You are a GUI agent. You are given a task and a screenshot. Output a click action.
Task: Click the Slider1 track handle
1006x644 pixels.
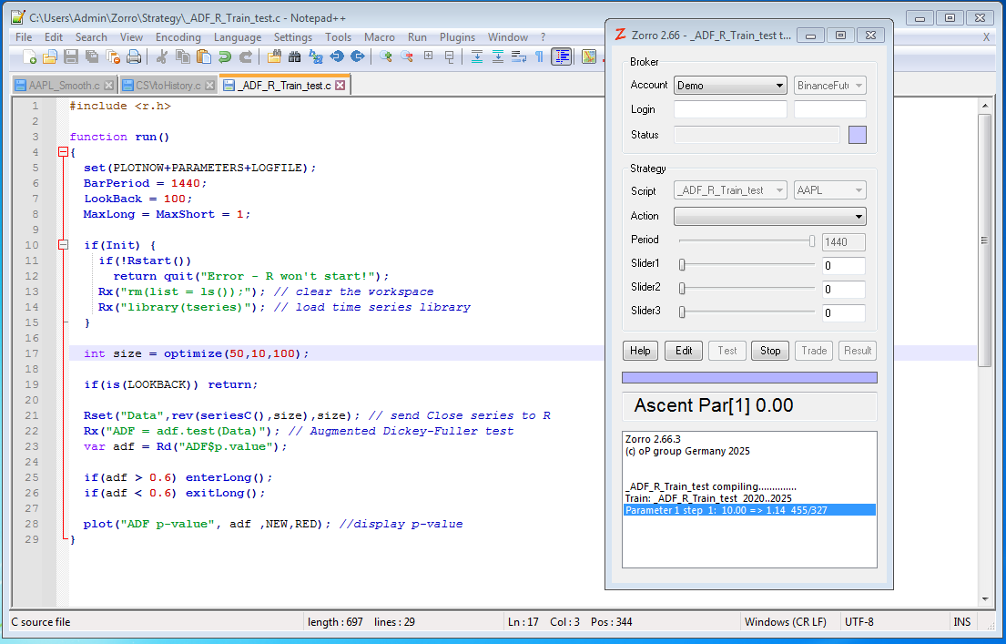[x=681, y=265]
